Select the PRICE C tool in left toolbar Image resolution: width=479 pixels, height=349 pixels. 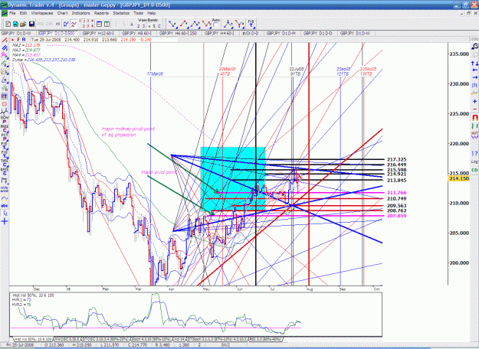point(5,128)
